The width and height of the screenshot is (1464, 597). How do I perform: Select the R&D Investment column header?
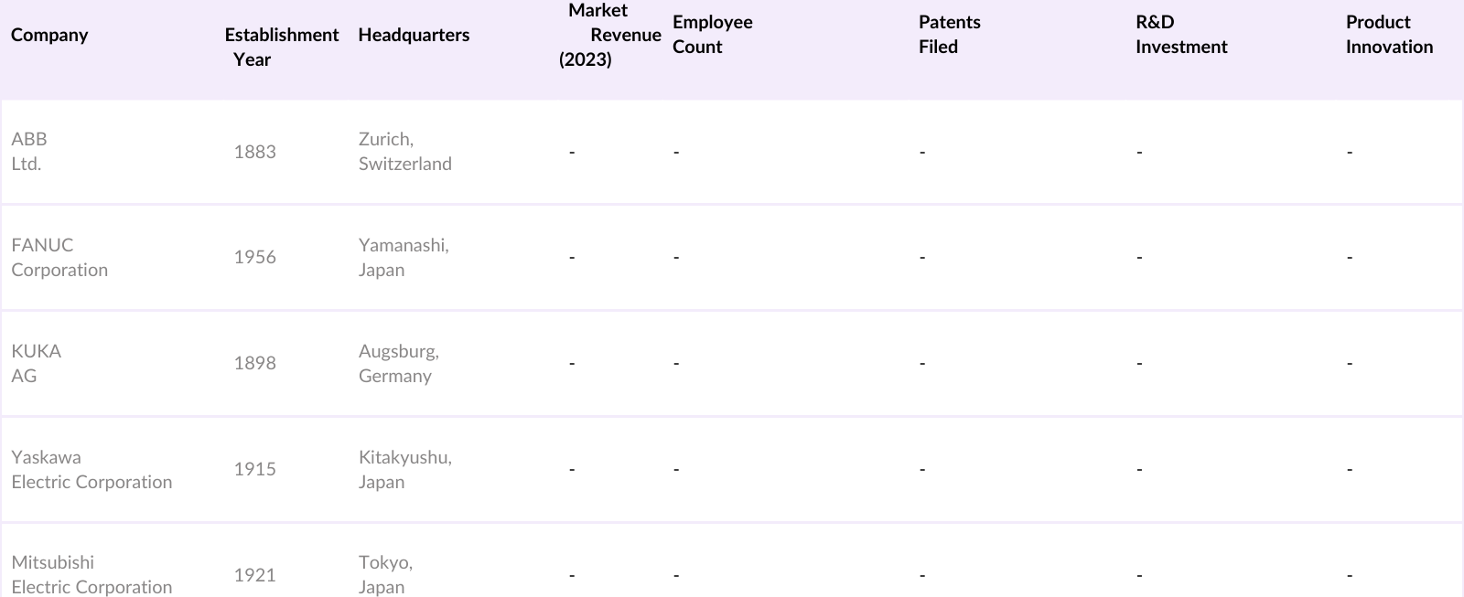point(1180,35)
